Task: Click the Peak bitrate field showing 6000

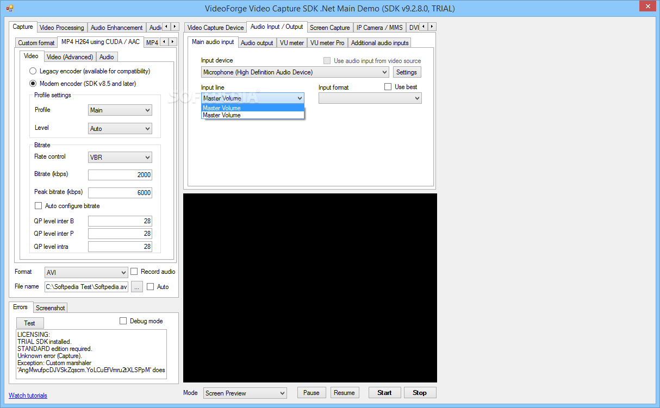Action: point(120,193)
